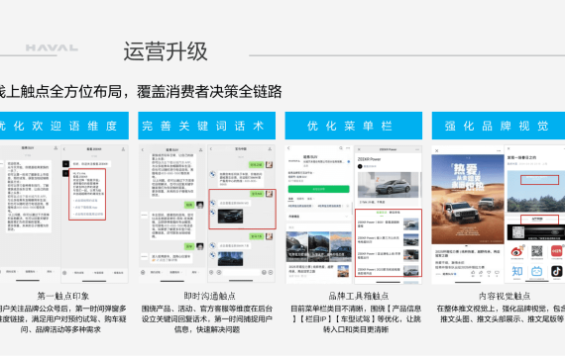Click the 运营升级 slide title
This screenshot has width=565, height=356.
(166, 51)
